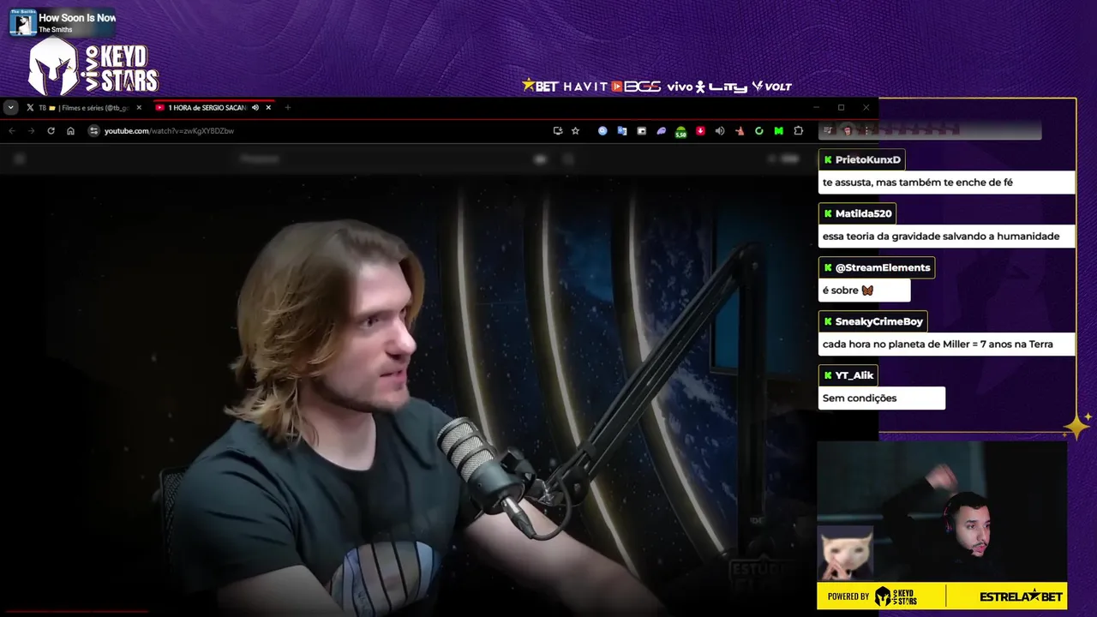The height and width of the screenshot is (617, 1097).
Task: Click chat username Matilda520
Action: coord(863,213)
